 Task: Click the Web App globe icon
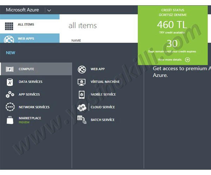[82, 69]
